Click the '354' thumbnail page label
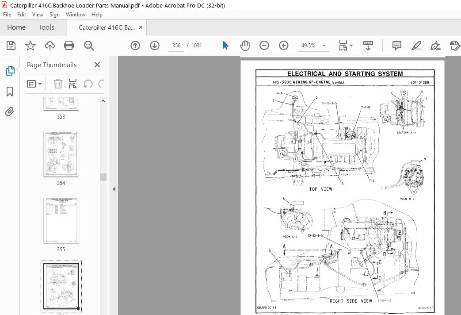Image resolution: width=461 pixels, height=315 pixels. [61, 183]
